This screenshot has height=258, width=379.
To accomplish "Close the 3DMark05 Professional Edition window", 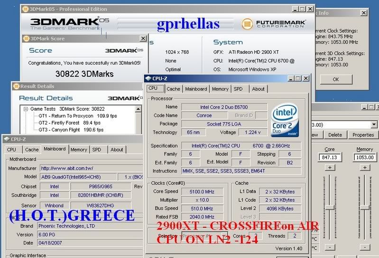I will 310,9.
